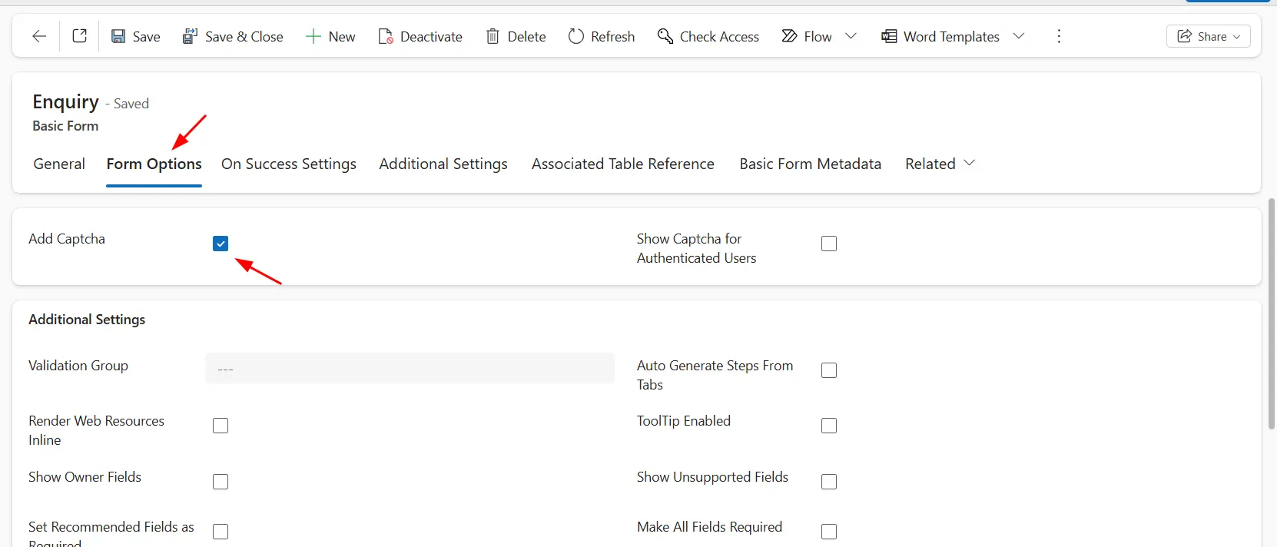Click the Save & Close icon
The image size is (1277, 547).
(190, 36)
